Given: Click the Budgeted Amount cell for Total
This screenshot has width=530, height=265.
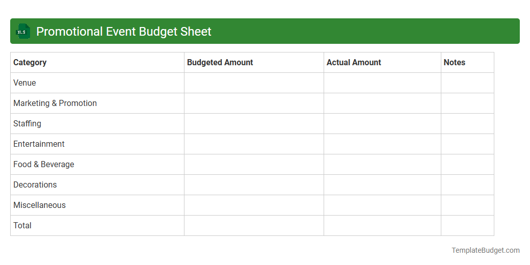Looking at the screenshot, I should click(254, 225).
